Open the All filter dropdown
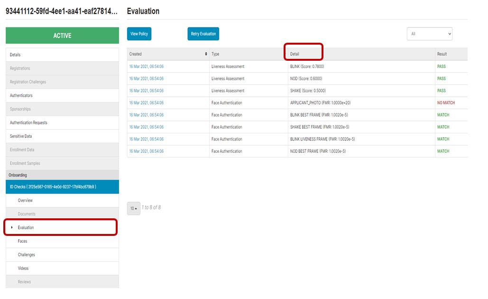Image resolution: width=488 pixels, height=299 pixels. click(429, 34)
